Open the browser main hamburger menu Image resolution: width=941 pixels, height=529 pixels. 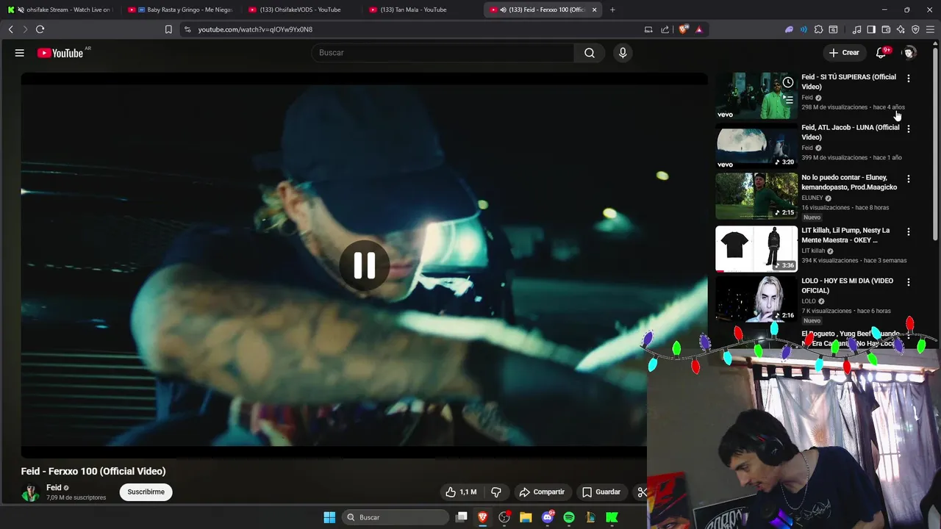(931, 29)
